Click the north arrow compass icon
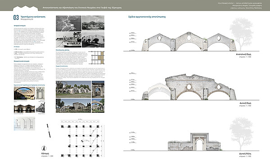 44,148
